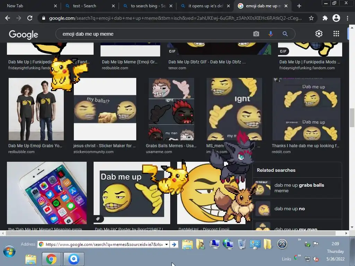The height and width of the screenshot is (266, 355).
Task: Open Google quick settings gear
Action: point(319,34)
